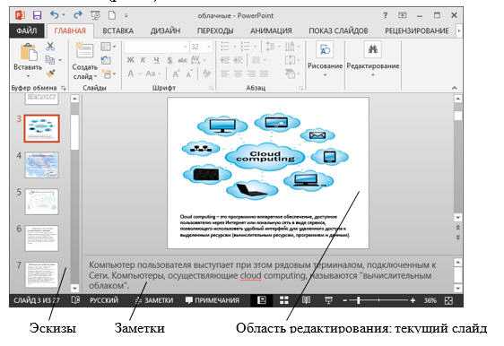Apply bold Ж formatting
This screenshot has height=346, width=504.
[x=130, y=60]
